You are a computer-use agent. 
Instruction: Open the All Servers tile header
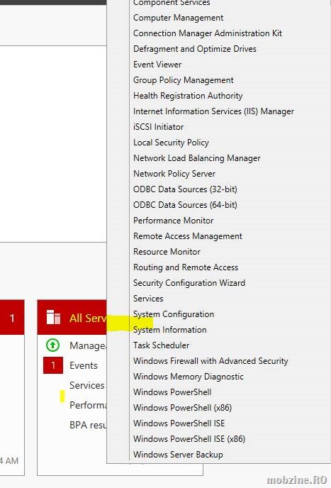(72, 317)
